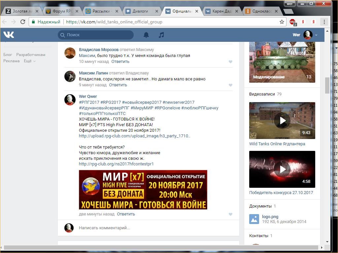Expand the Wer profile dropdown arrow
Viewport: 338px width, 253px height.
[x=316, y=35]
